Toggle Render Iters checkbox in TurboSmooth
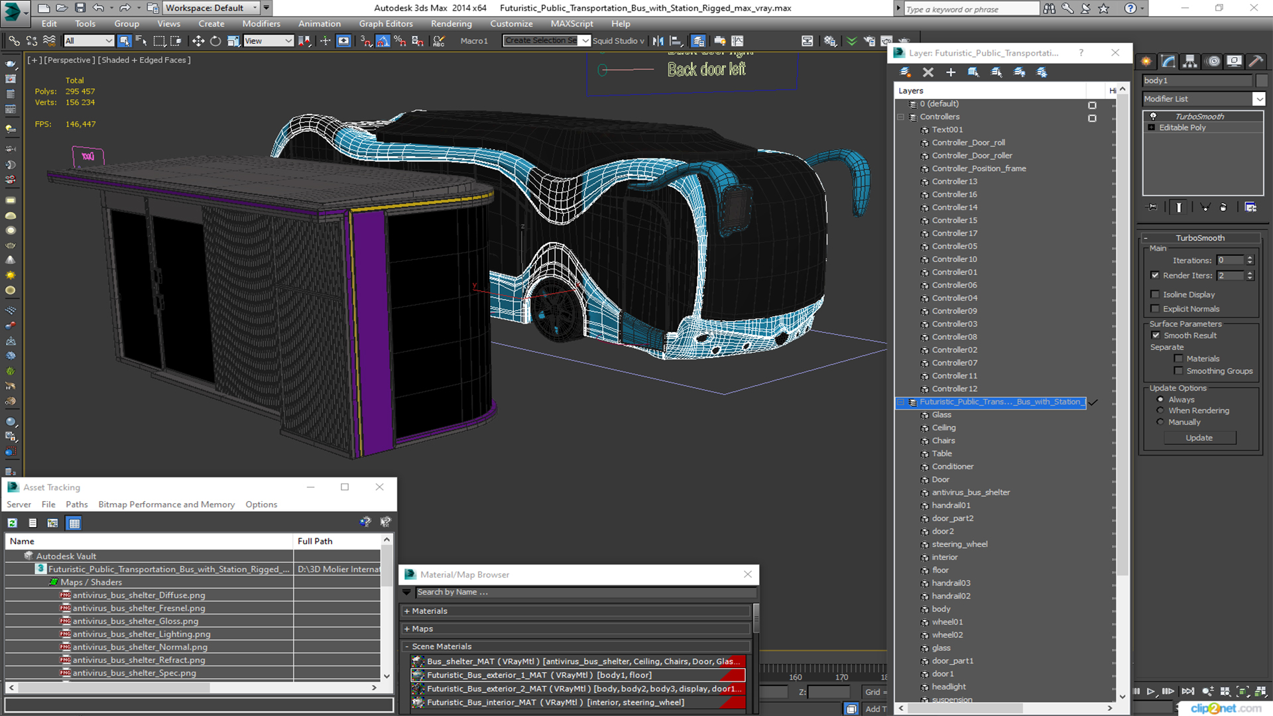Image resolution: width=1273 pixels, height=716 pixels. pyautogui.click(x=1155, y=275)
